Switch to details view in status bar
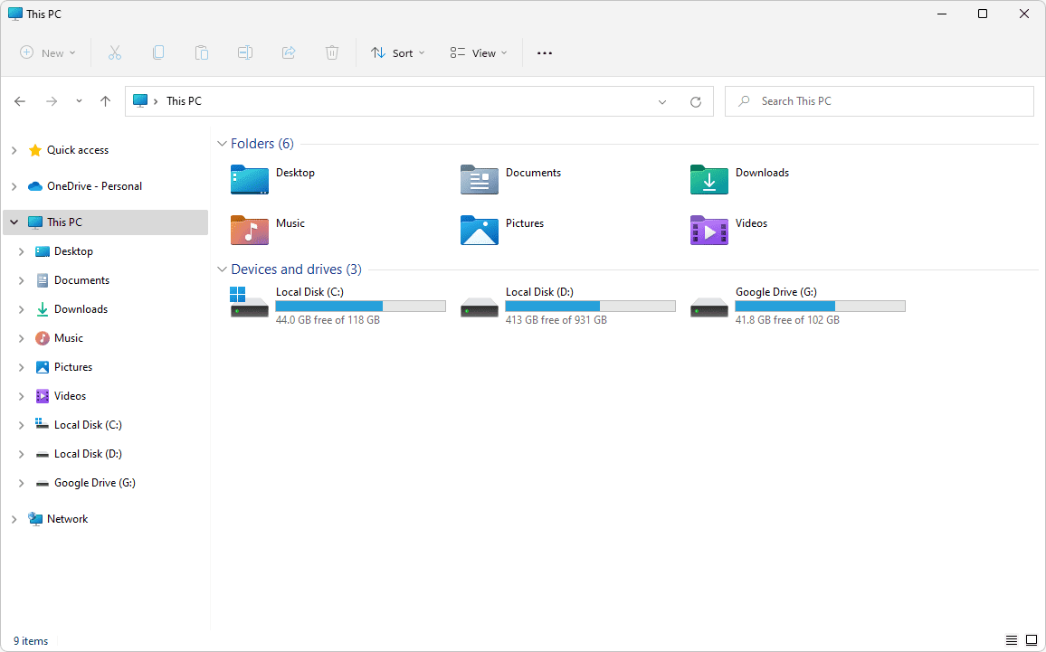Image resolution: width=1046 pixels, height=652 pixels. [x=1012, y=640]
